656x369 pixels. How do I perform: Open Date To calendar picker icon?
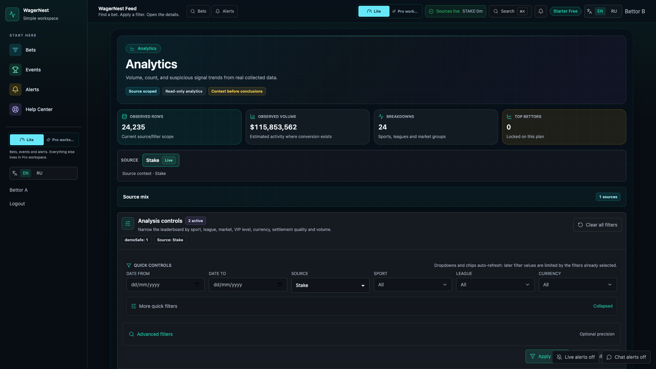280,285
